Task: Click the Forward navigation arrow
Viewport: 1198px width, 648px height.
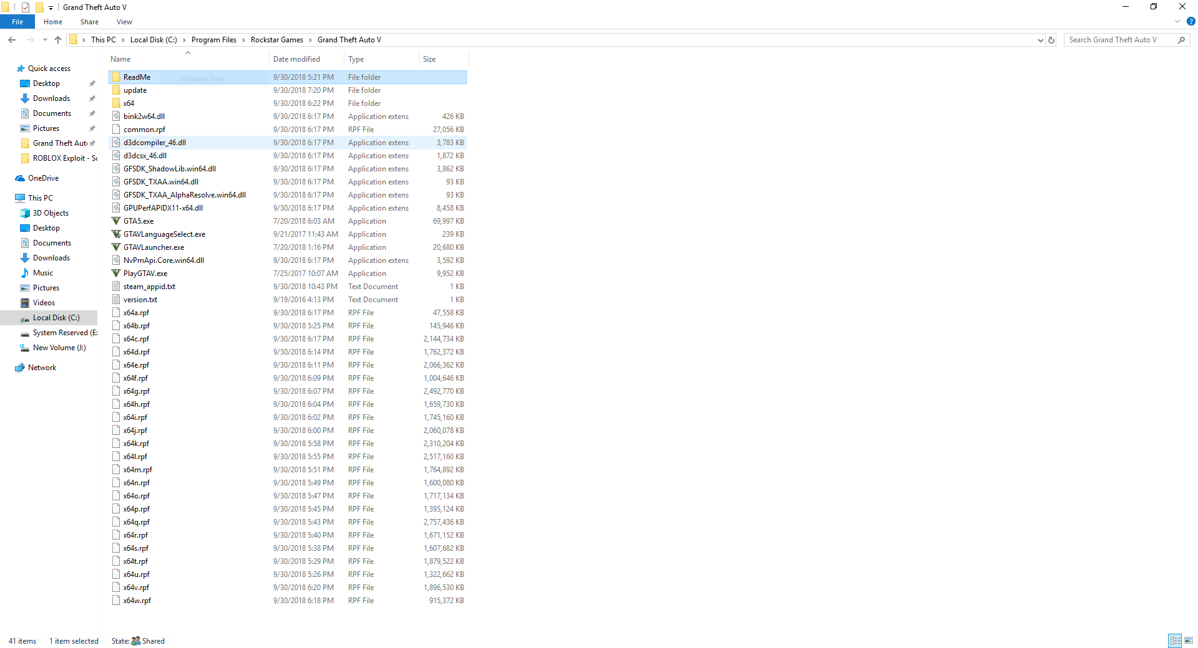Action: [x=30, y=40]
